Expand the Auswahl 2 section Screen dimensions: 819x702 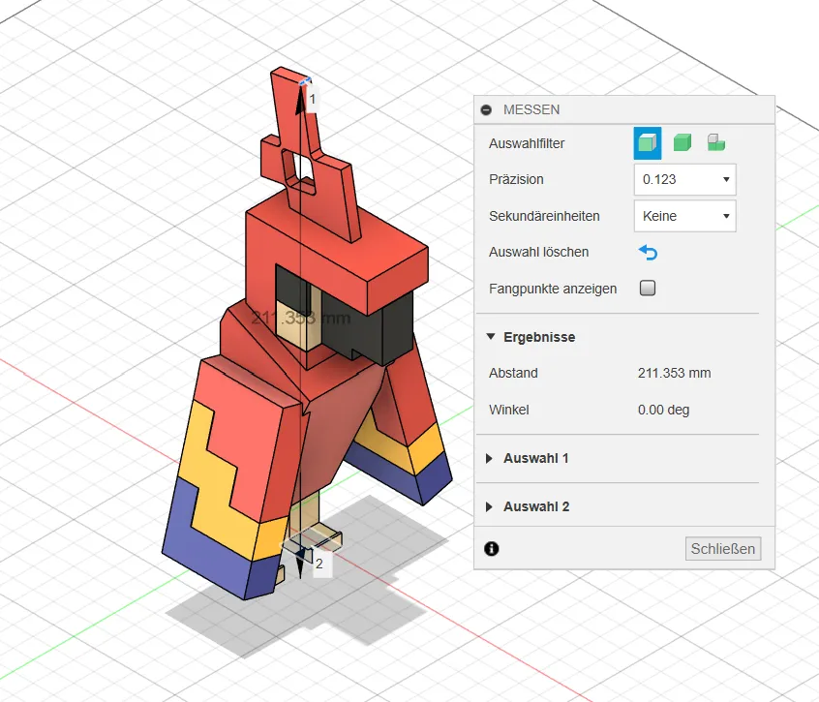490,506
